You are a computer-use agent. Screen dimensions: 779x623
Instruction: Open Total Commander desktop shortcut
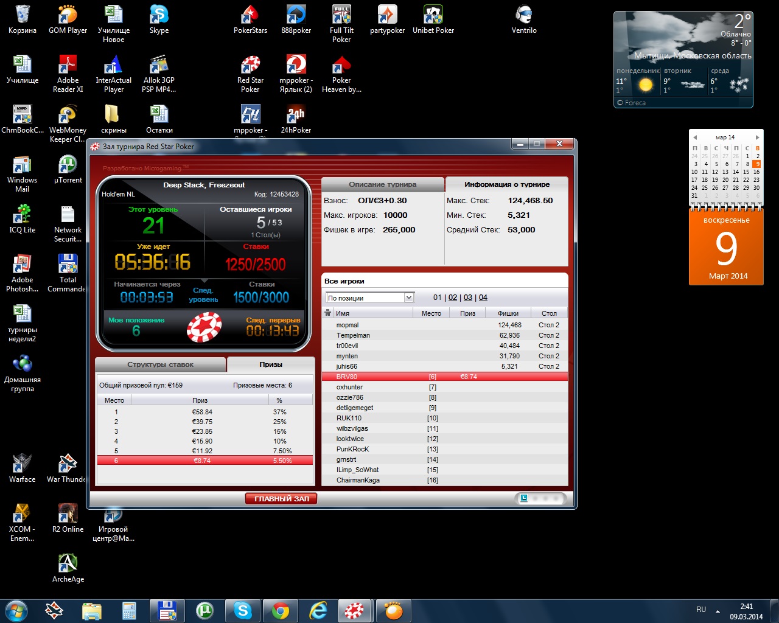coord(68,268)
